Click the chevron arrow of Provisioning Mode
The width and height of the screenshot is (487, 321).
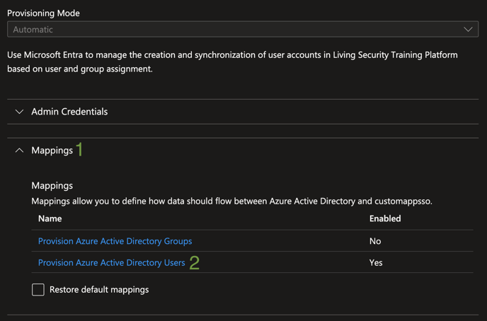pyautogui.click(x=468, y=30)
